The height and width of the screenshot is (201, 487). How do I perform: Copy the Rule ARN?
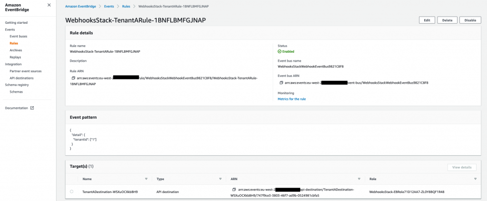[x=73, y=78]
